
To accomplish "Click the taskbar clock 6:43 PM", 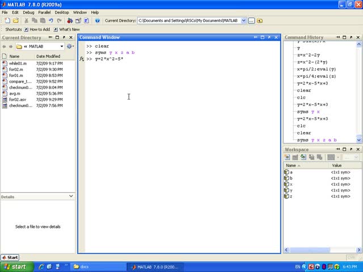I will coord(349,267).
